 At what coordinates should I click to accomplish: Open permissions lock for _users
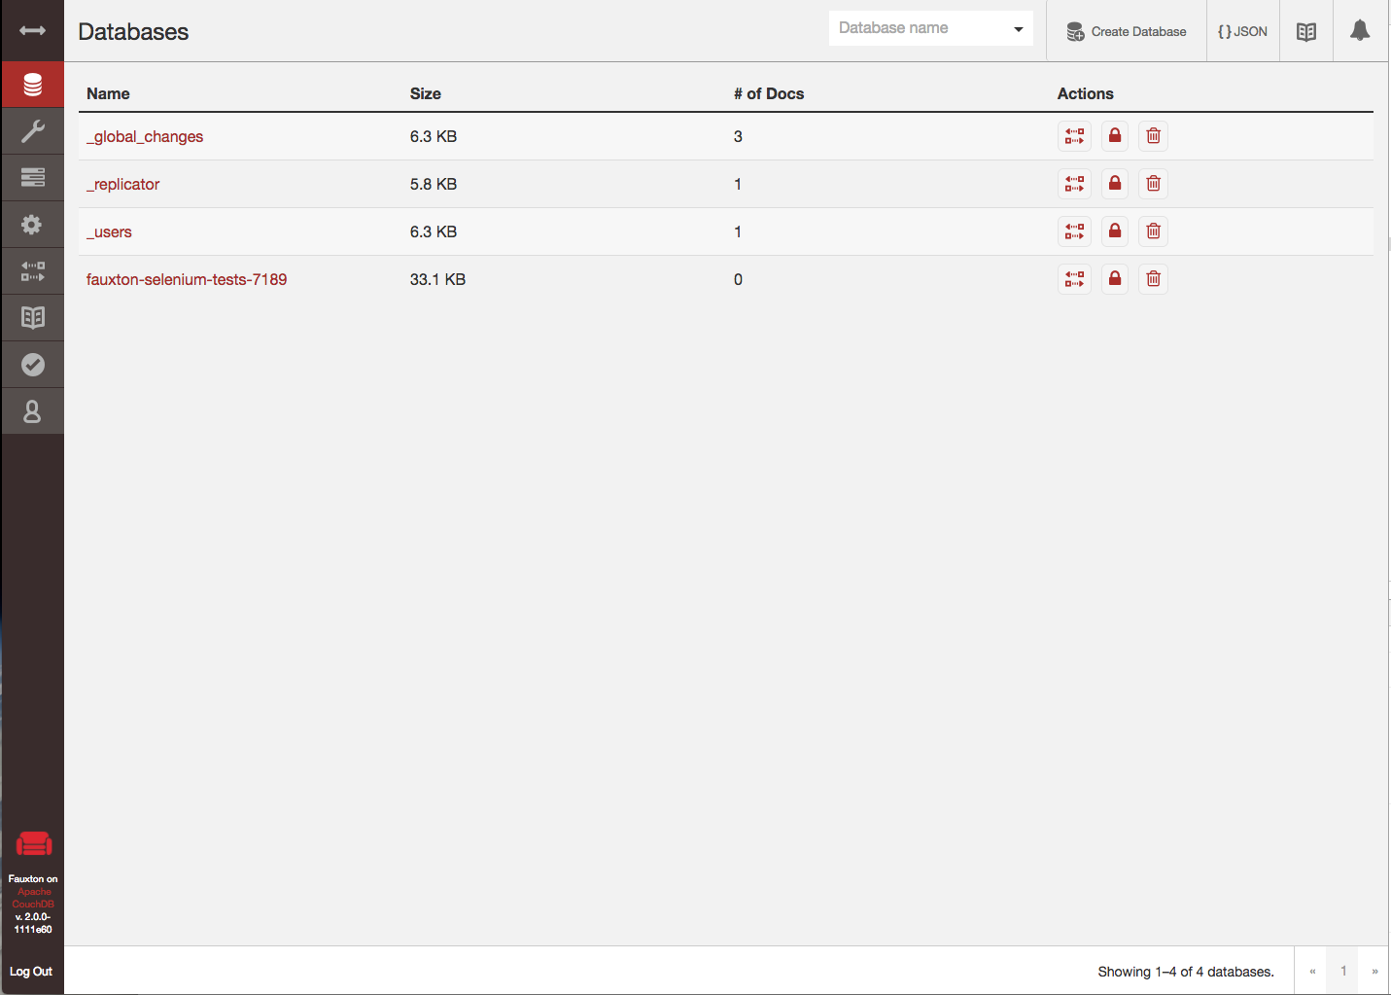point(1115,231)
